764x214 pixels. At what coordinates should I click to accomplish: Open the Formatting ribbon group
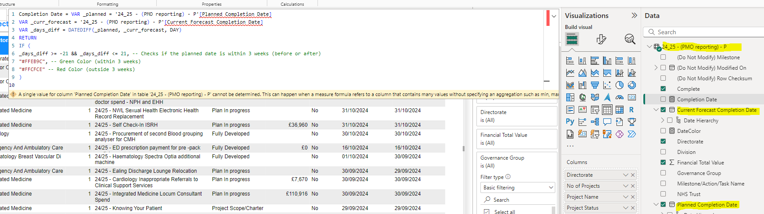point(107,4)
